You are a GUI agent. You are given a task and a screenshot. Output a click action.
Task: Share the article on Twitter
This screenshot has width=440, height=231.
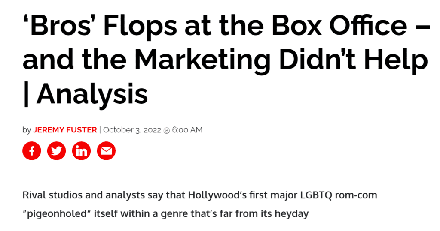pos(56,151)
